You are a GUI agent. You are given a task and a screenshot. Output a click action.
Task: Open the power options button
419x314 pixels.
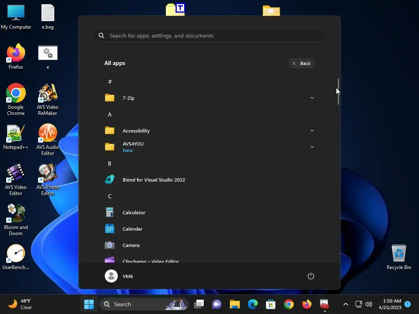(x=311, y=276)
